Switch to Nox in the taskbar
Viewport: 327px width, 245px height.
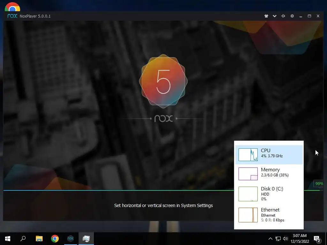click(71, 239)
